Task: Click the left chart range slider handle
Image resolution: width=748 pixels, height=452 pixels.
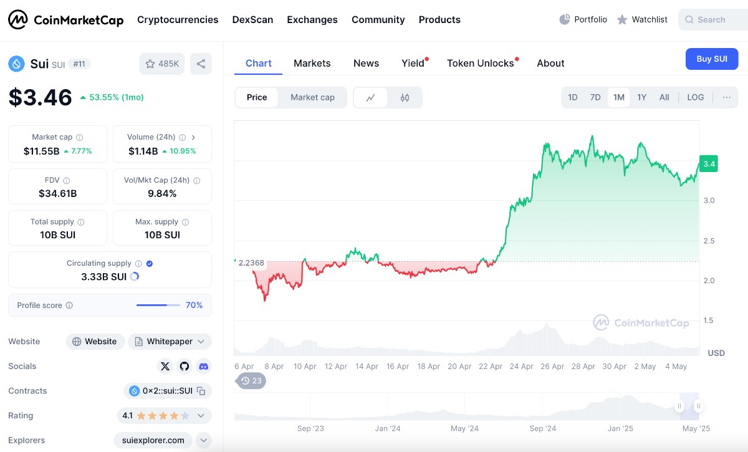Action: tap(679, 406)
